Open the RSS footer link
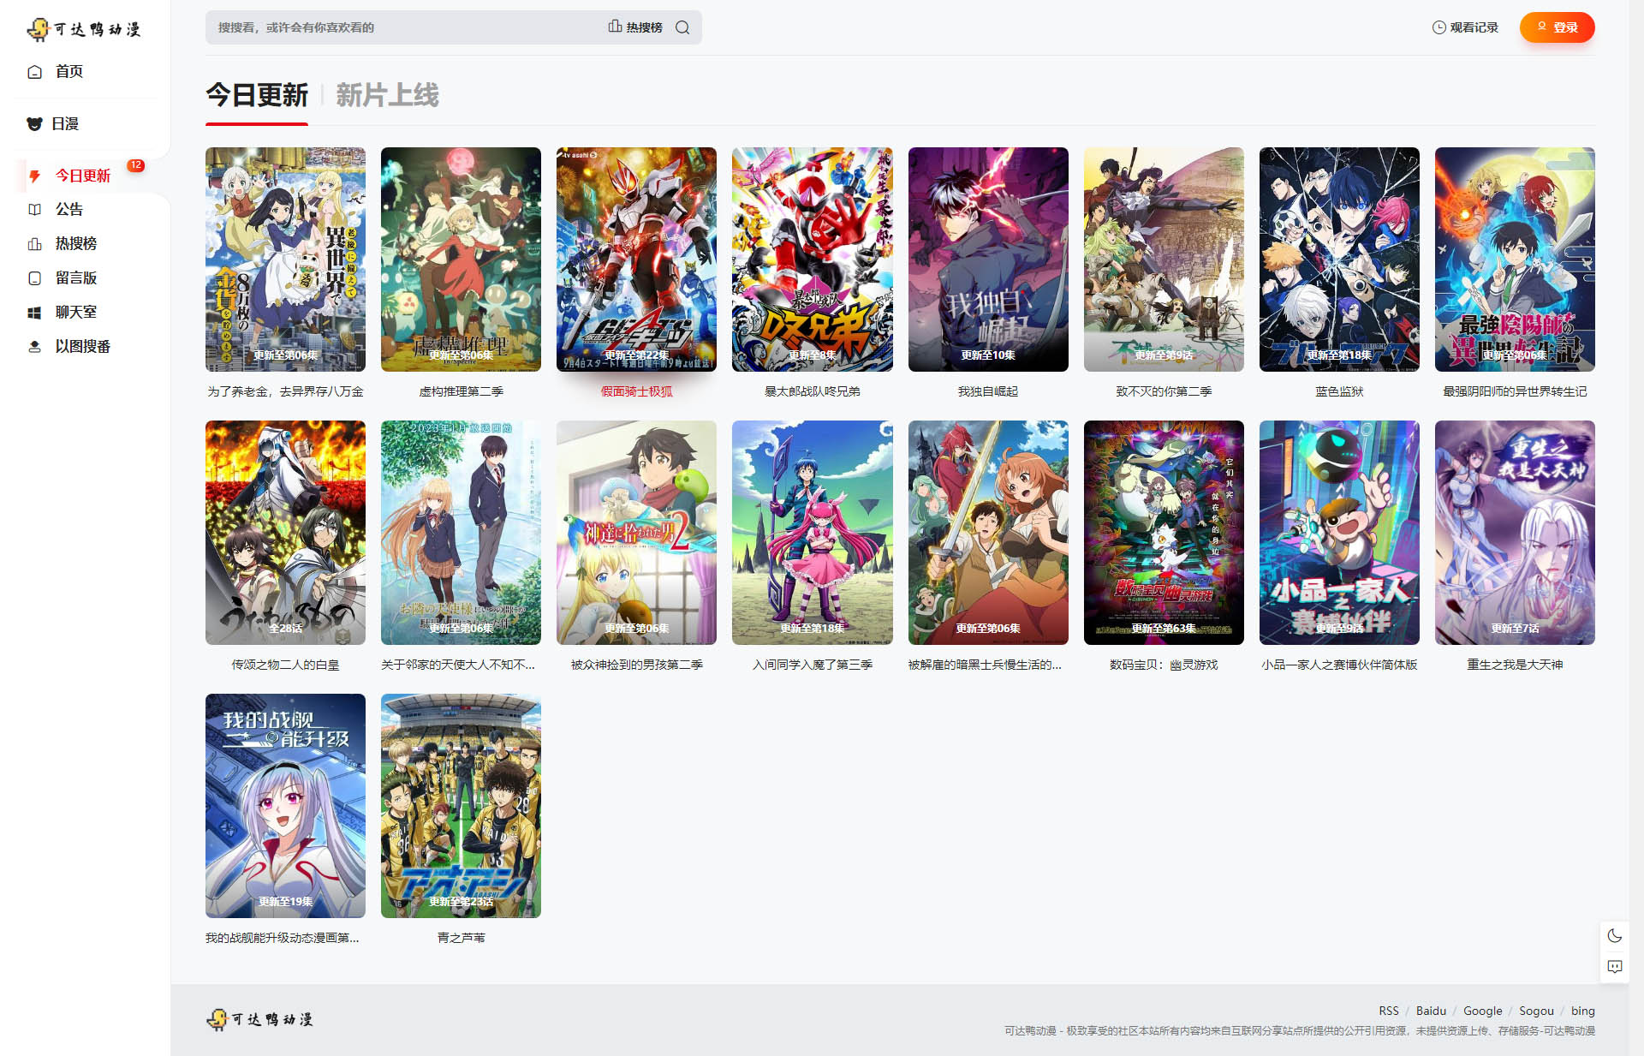The height and width of the screenshot is (1056, 1644). click(1388, 1011)
